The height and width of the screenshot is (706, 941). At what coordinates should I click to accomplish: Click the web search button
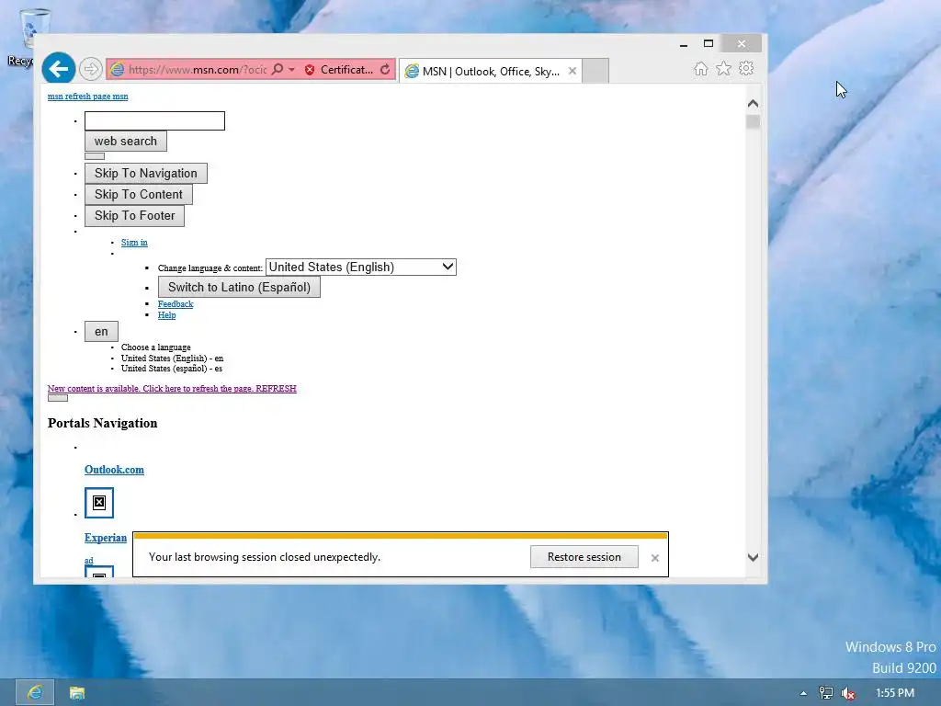pyautogui.click(x=125, y=141)
